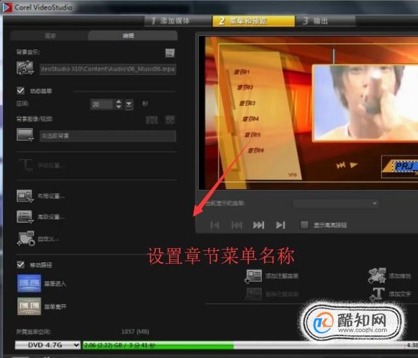This screenshot has height=358, width=418.
Task: Toggle the motion path checkbox
Action: pos(21,265)
